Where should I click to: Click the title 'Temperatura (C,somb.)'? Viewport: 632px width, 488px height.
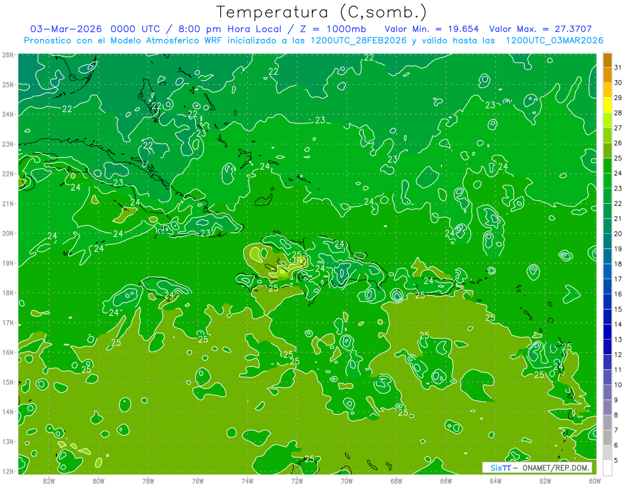click(322, 12)
